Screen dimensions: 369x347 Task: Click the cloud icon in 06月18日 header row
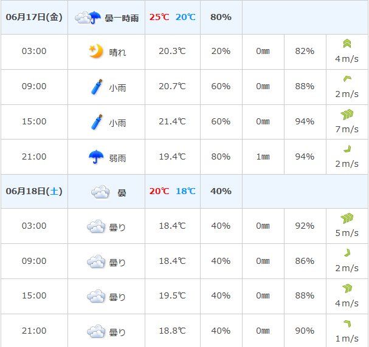tap(100, 192)
